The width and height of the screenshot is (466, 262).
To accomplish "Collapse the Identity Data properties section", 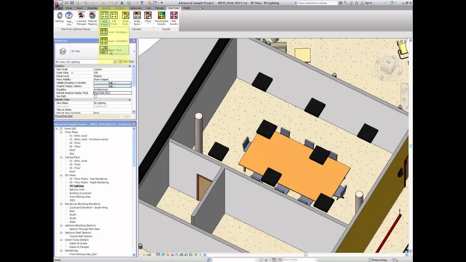I will pos(129,99).
